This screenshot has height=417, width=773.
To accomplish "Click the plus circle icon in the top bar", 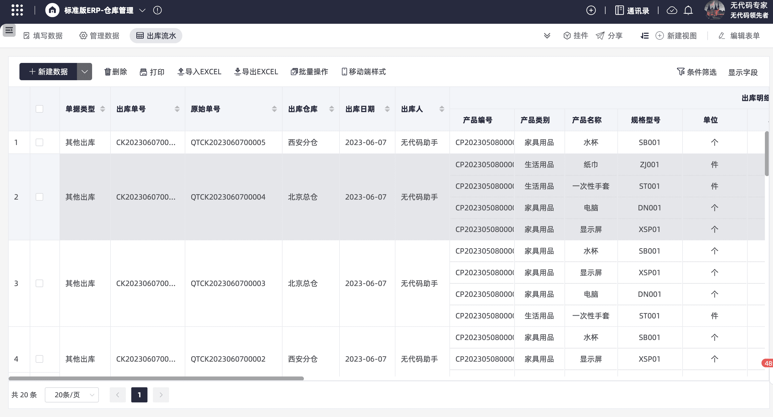I will click(591, 11).
